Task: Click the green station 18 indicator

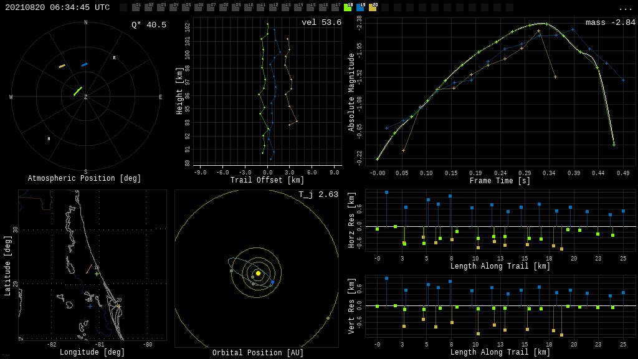Action: (348, 7)
